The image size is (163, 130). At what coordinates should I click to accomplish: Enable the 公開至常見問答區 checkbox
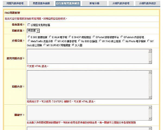[29, 25]
